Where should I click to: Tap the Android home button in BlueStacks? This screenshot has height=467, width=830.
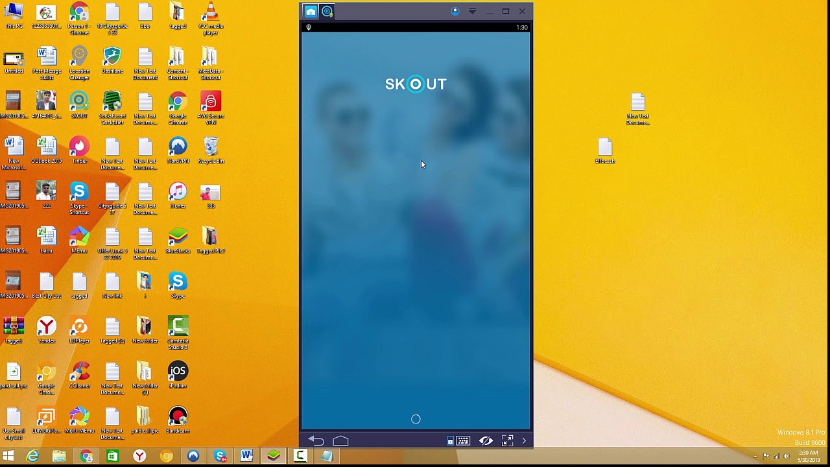[x=340, y=440]
